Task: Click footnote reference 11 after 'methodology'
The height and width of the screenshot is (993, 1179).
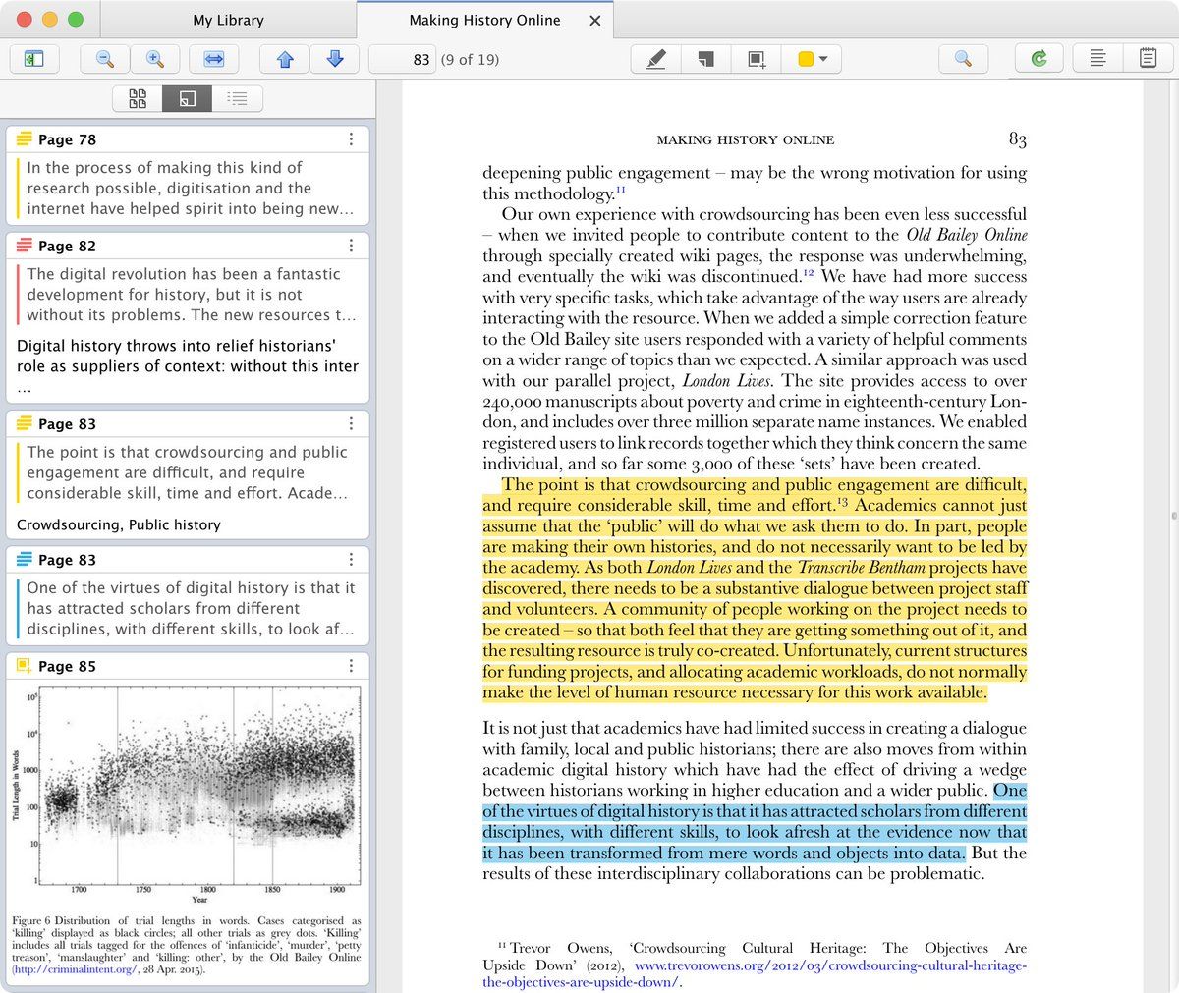Action: (x=621, y=191)
